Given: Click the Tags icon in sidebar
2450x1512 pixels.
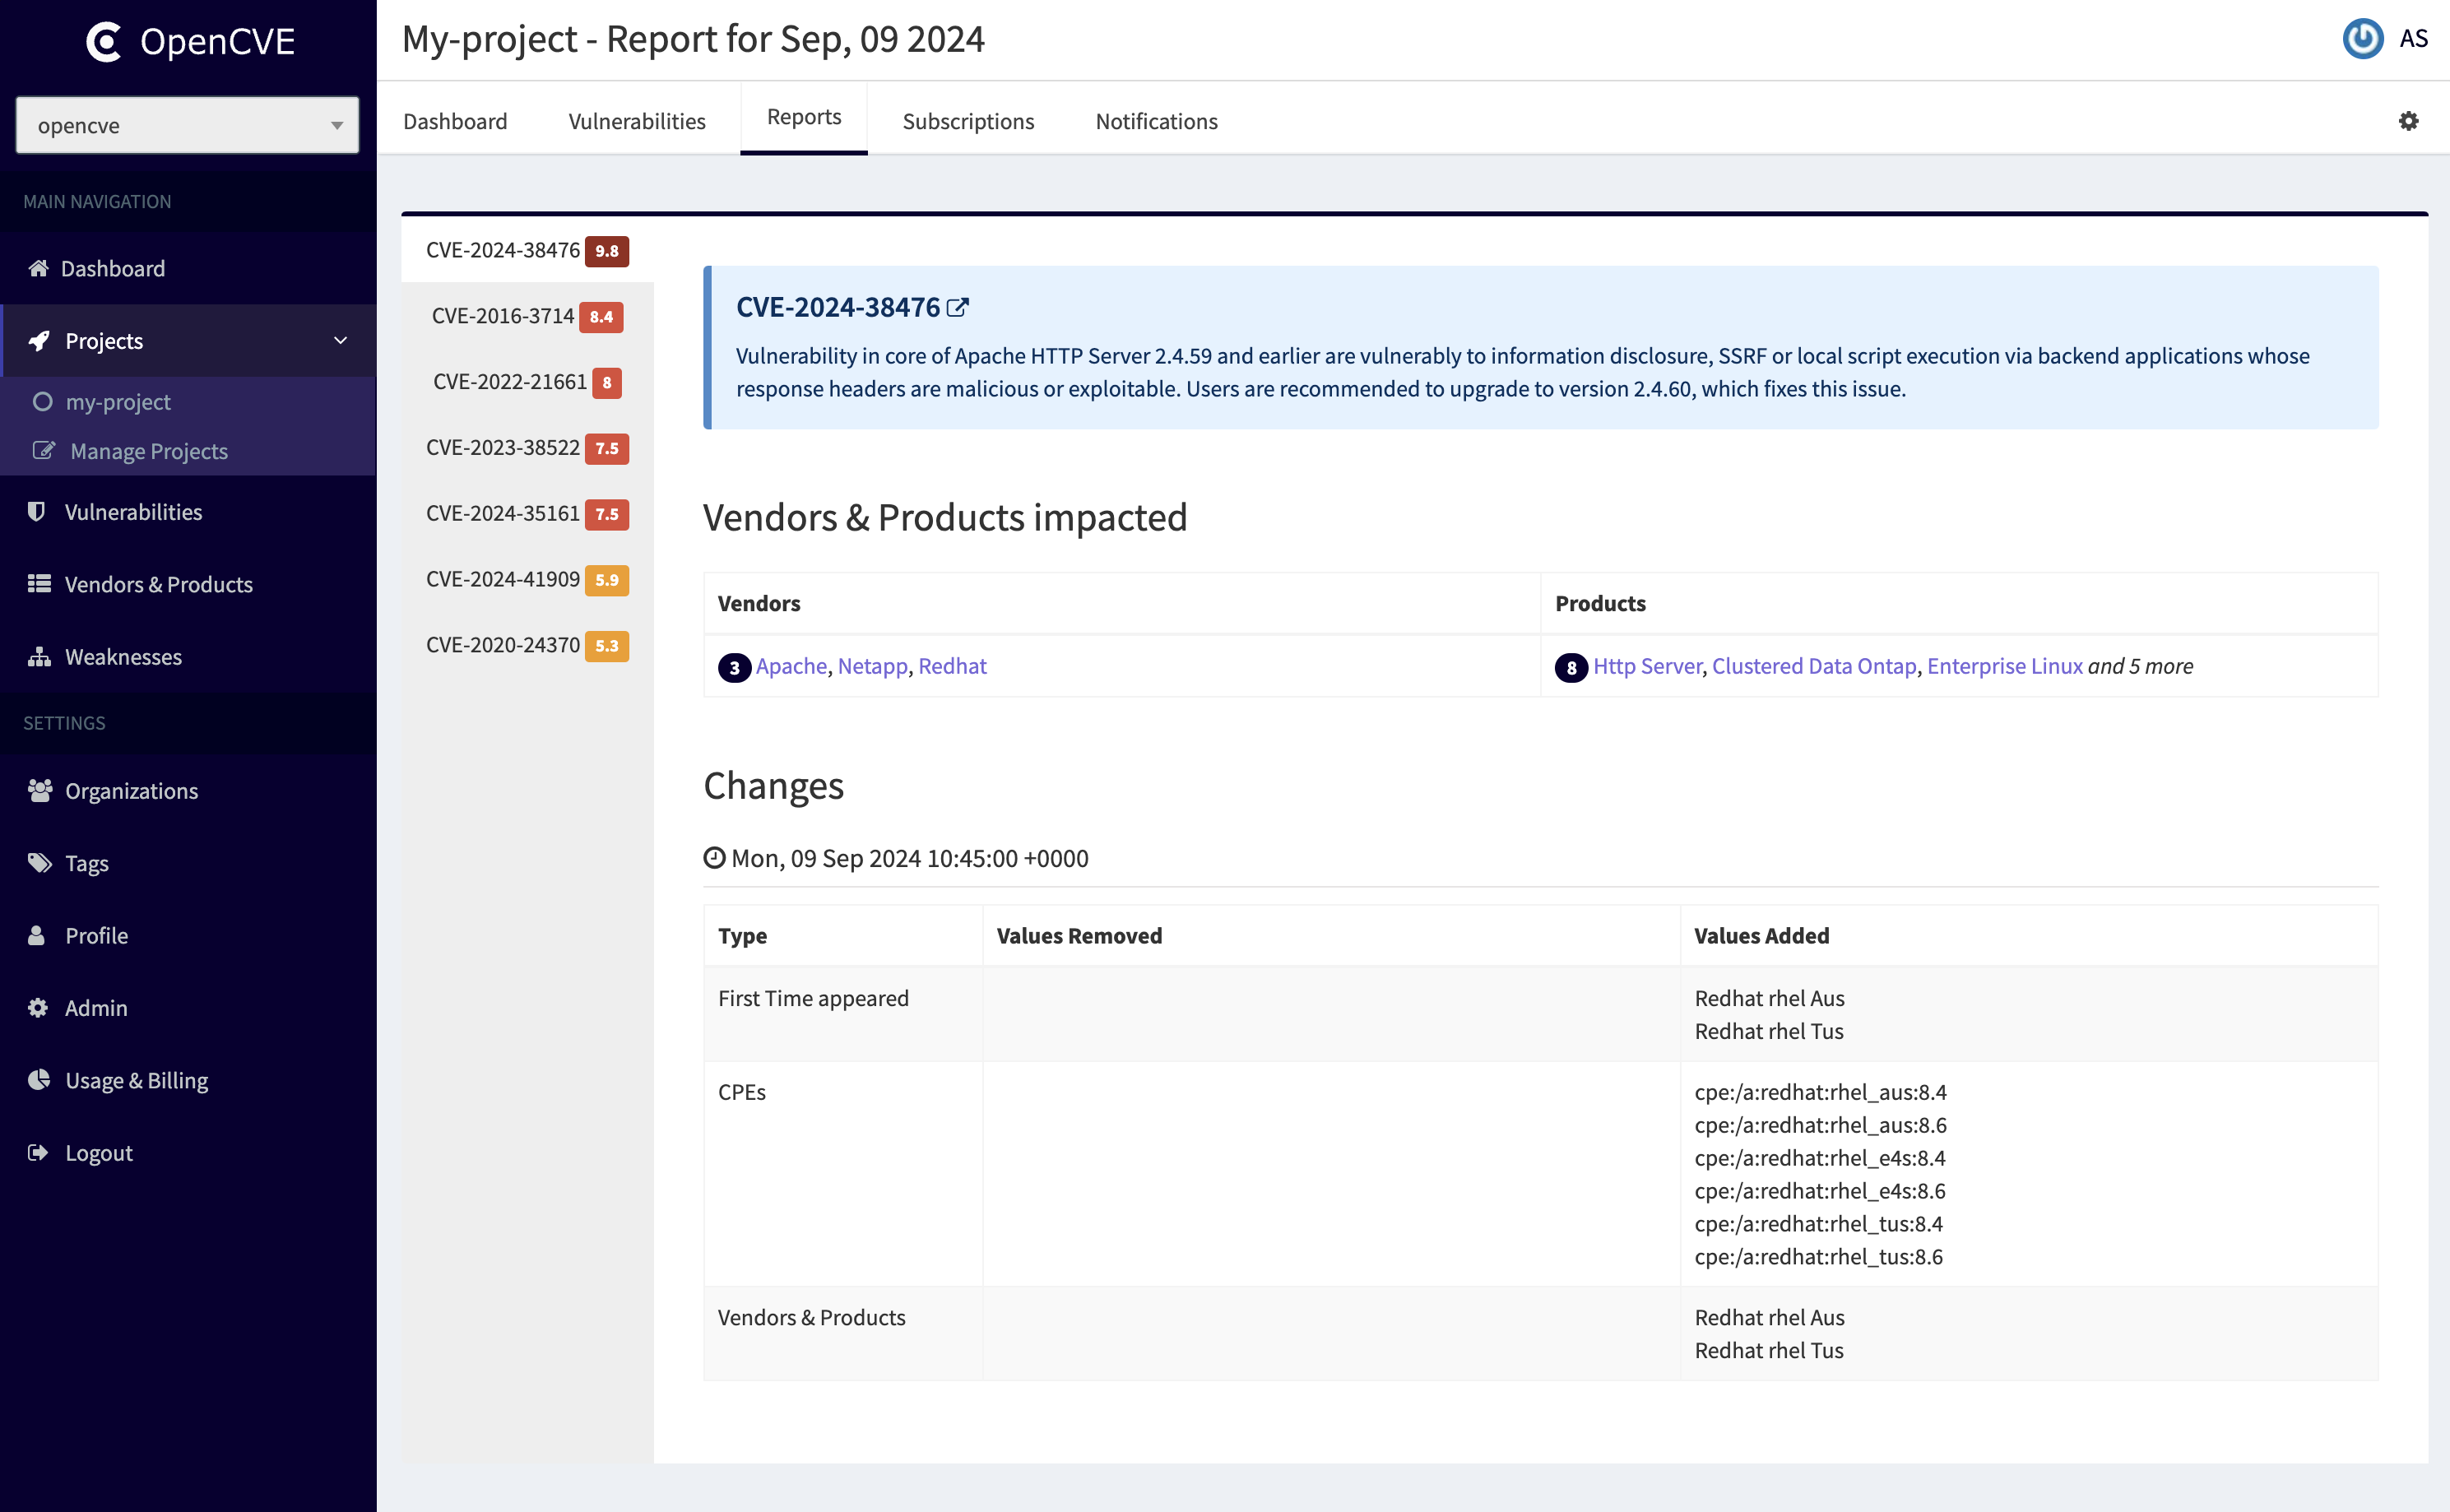Looking at the screenshot, I should point(39,863).
